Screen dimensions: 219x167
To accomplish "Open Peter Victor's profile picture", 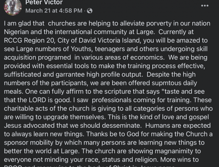I will point(13,7).
